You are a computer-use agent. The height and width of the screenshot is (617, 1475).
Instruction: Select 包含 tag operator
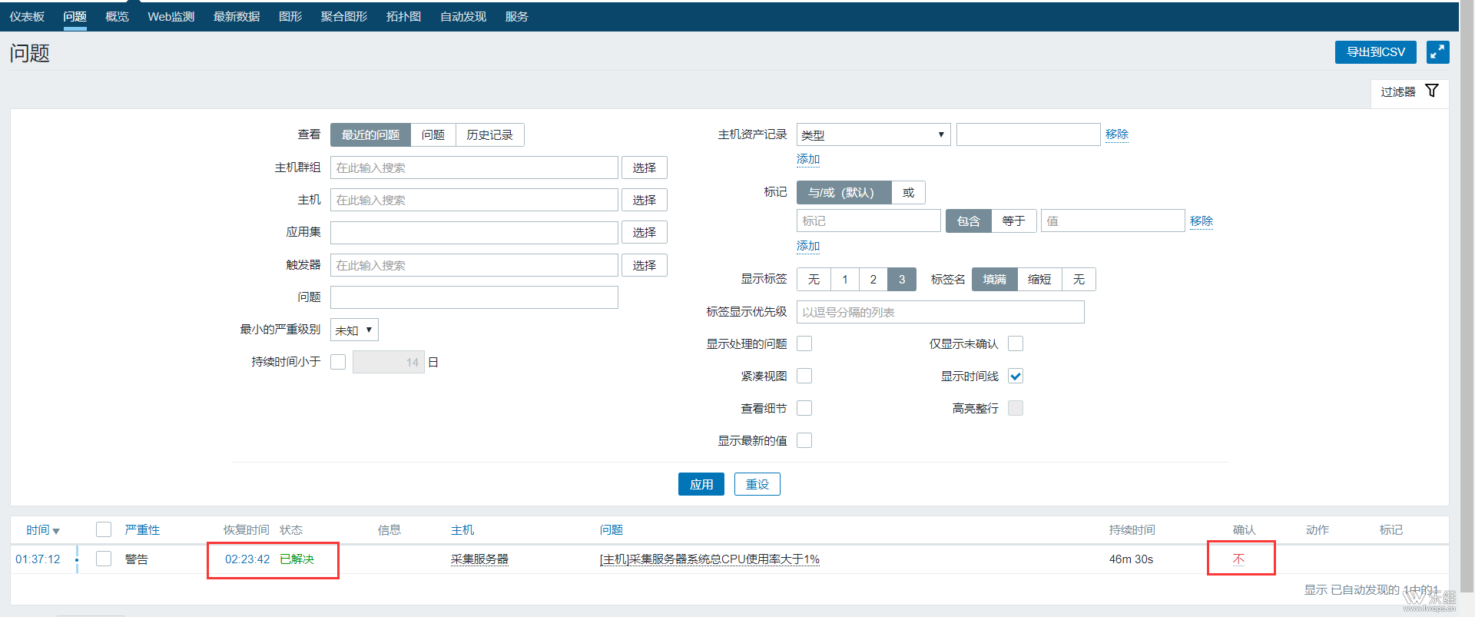(969, 221)
